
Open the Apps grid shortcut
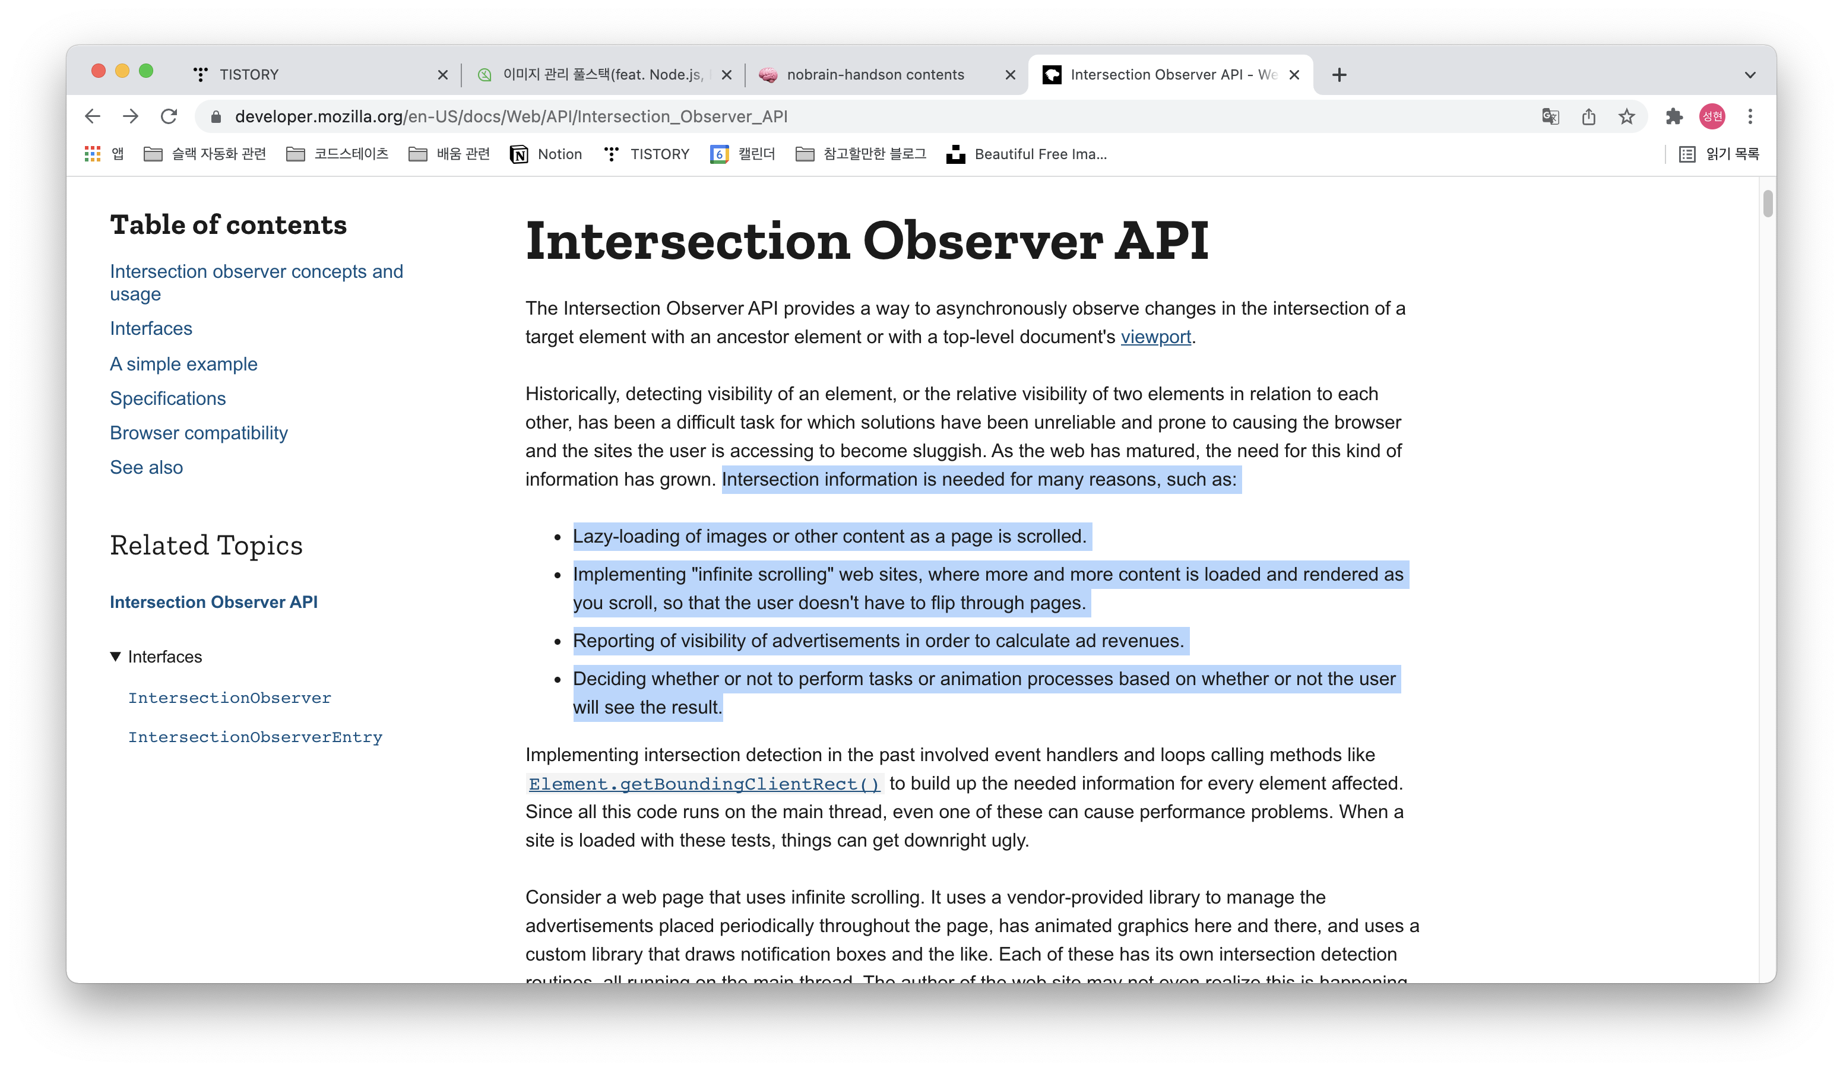pyautogui.click(x=93, y=154)
